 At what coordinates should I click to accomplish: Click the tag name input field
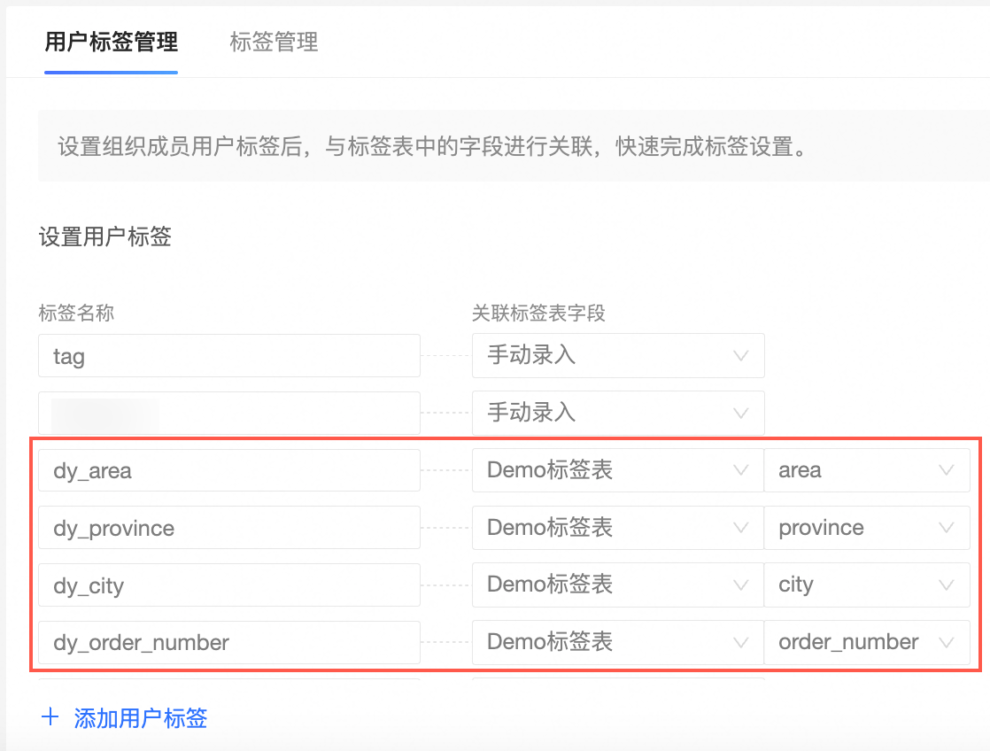[x=228, y=355]
